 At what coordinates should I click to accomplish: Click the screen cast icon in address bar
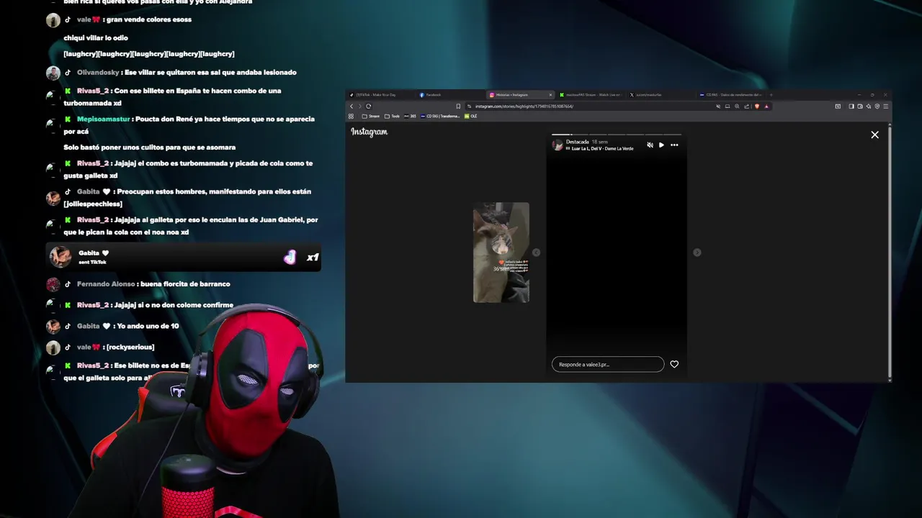[728, 106]
